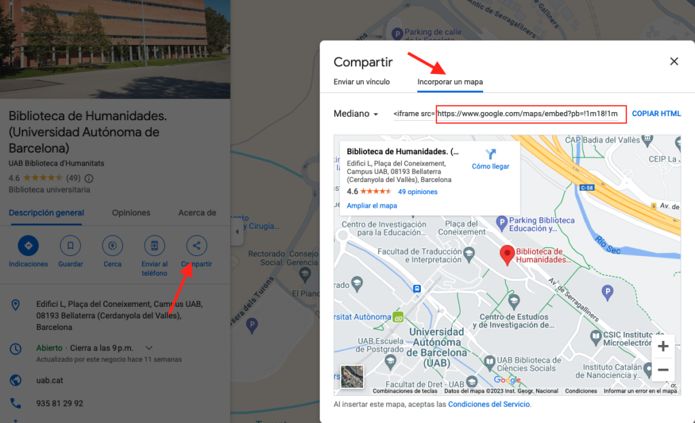Zoom out with the minus button
Image resolution: width=695 pixels, height=423 pixels.
coord(663,370)
